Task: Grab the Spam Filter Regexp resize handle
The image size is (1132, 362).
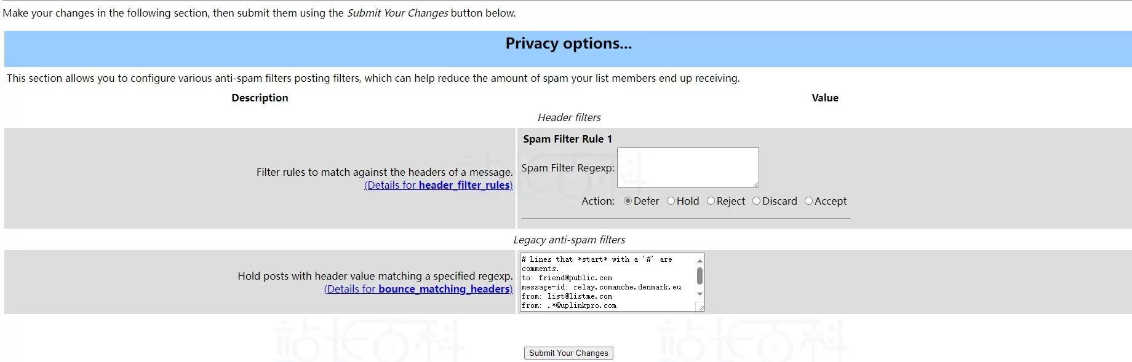Action: click(x=755, y=184)
